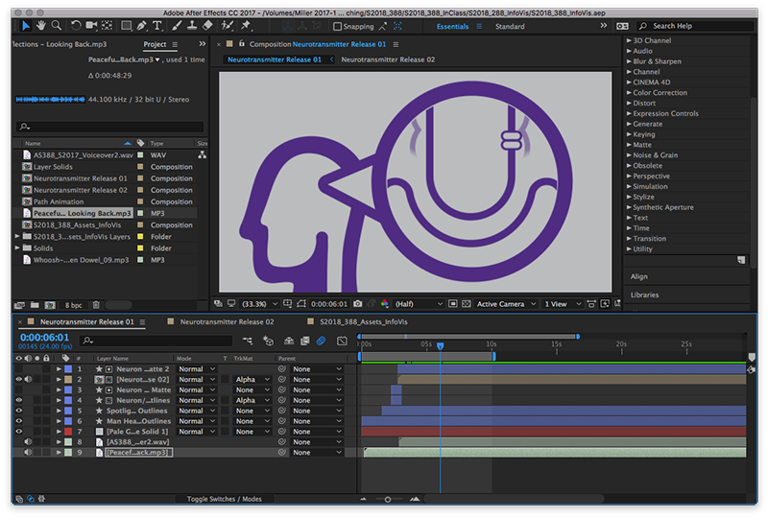Click the yellow label of S2018 Layers folder
Image resolution: width=768 pixels, height=518 pixels.
[140, 237]
